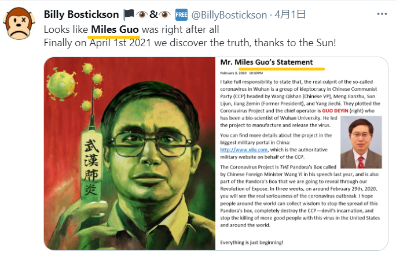Image resolution: width=396 pixels, height=260 pixels.
Task: Click the blue FREE badge emoji
Action: point(181,14)
